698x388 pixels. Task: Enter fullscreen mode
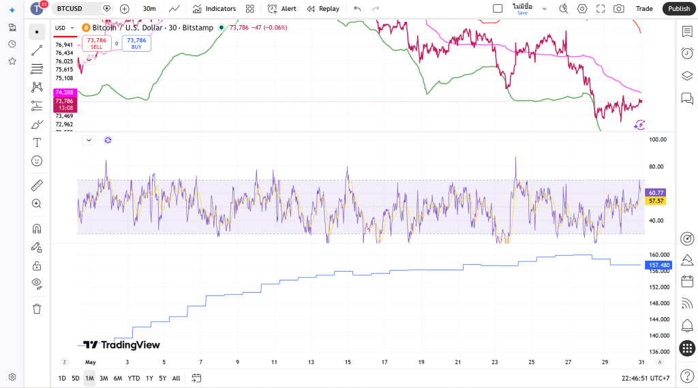(601, 8)
